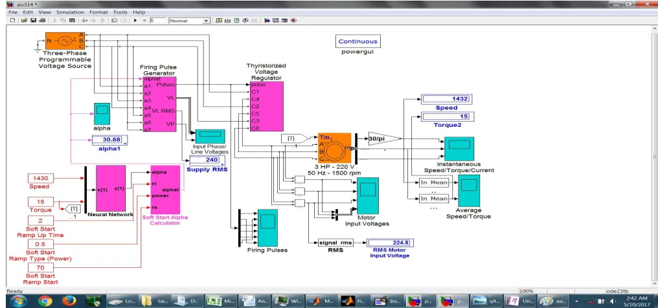658x308 pixels.
Task: Open the Help menu
Action: click(139, 12)
